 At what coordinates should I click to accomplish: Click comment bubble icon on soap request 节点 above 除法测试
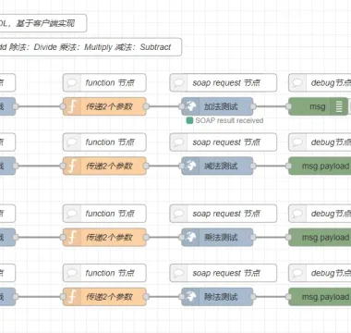point(178,273)
